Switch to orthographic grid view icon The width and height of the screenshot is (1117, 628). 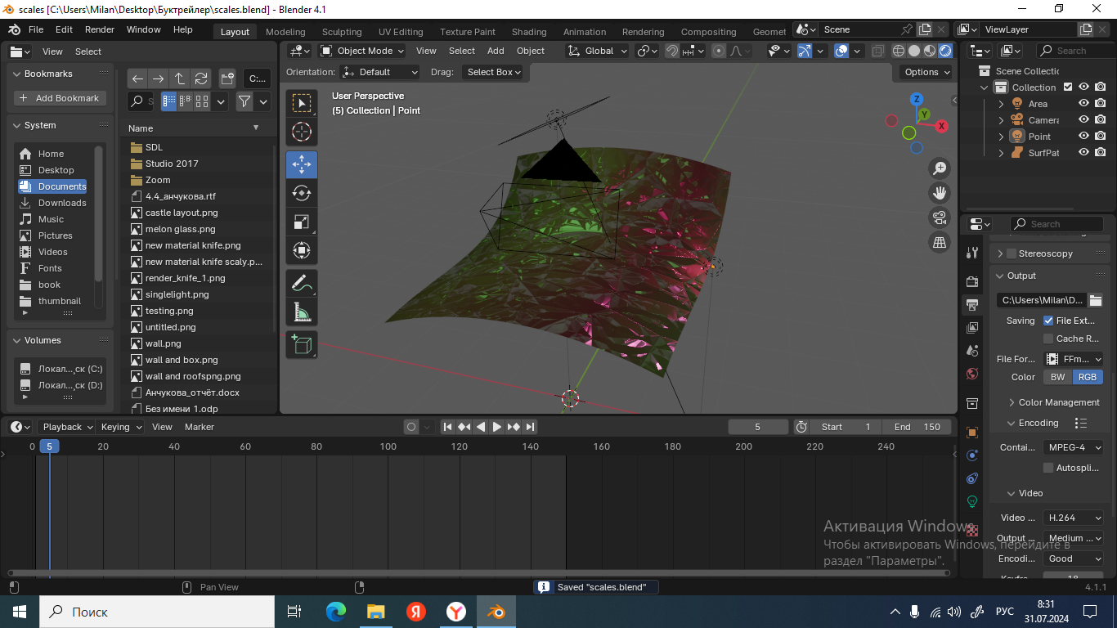coord(940,242)
